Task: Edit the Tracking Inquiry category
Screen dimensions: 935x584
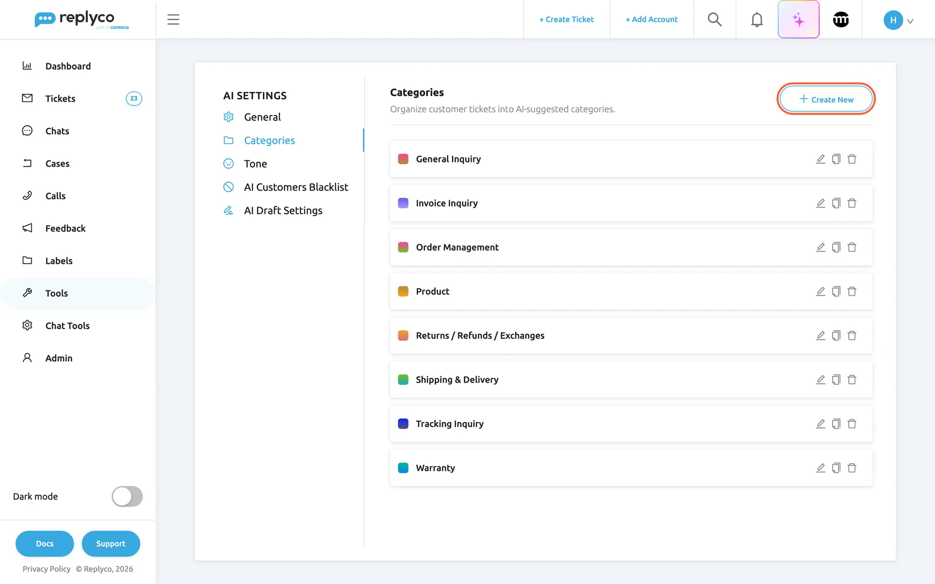Action: (x=821, y=424)
